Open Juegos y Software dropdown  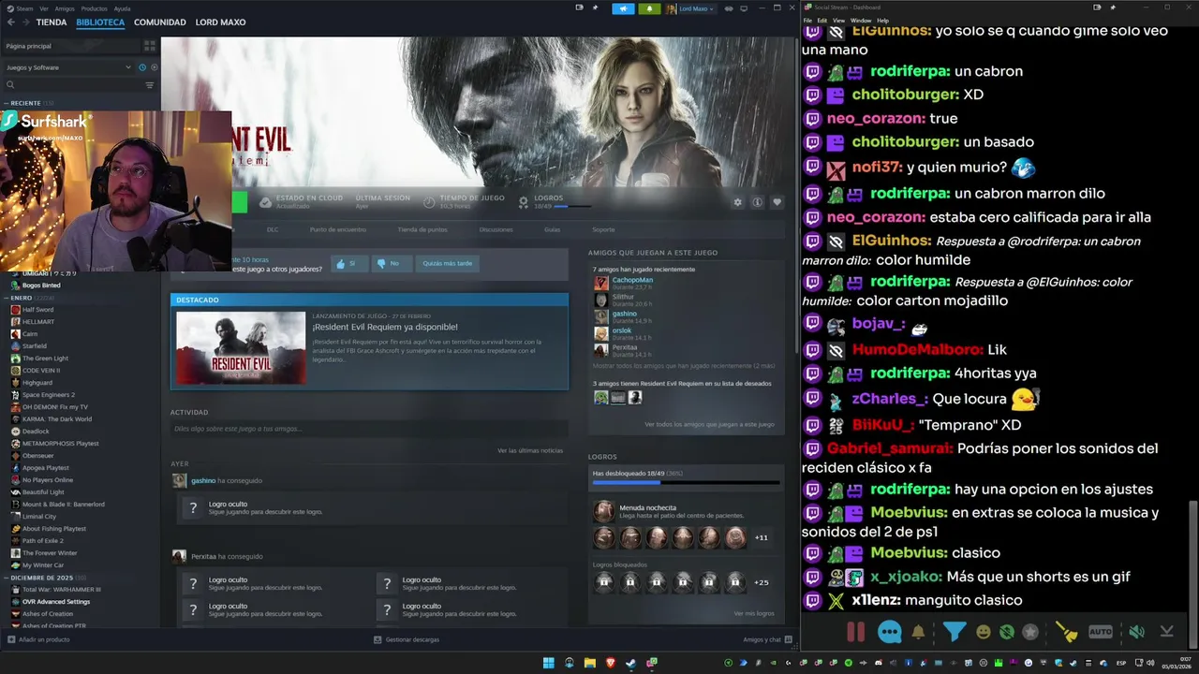click(x=68, y=67)
